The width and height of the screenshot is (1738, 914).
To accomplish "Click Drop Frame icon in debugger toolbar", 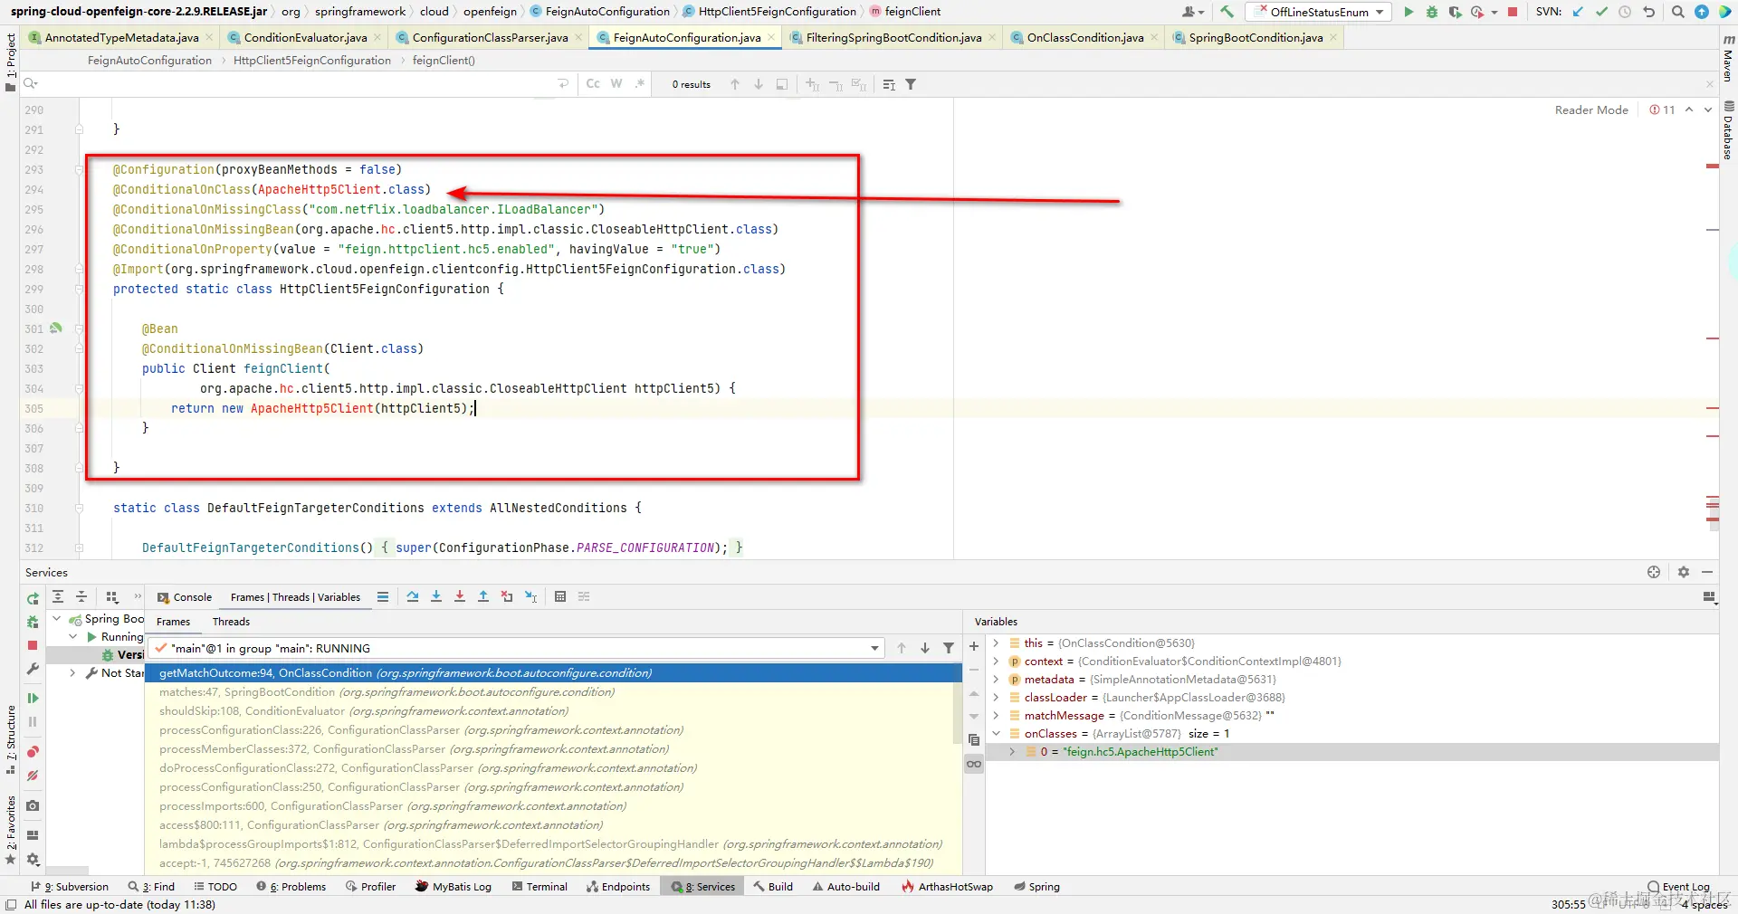I will pos(507,596).
